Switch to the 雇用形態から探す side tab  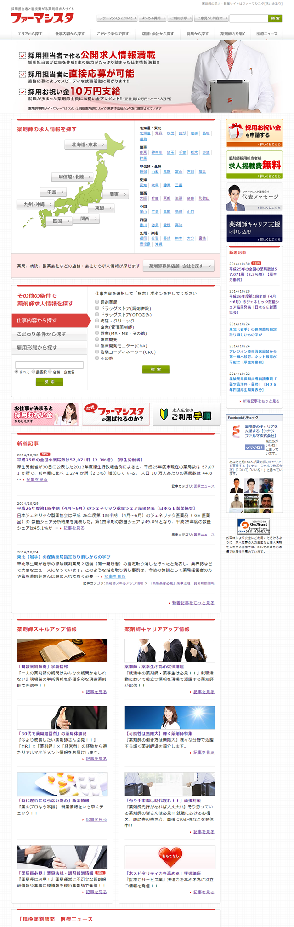(49, 348)
